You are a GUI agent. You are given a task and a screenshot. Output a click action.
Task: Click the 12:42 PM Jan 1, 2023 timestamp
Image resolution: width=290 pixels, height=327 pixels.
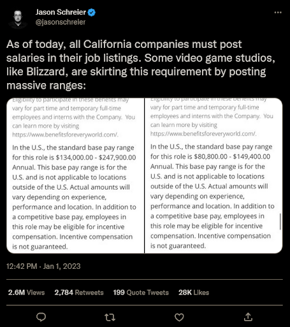(43, 266)
